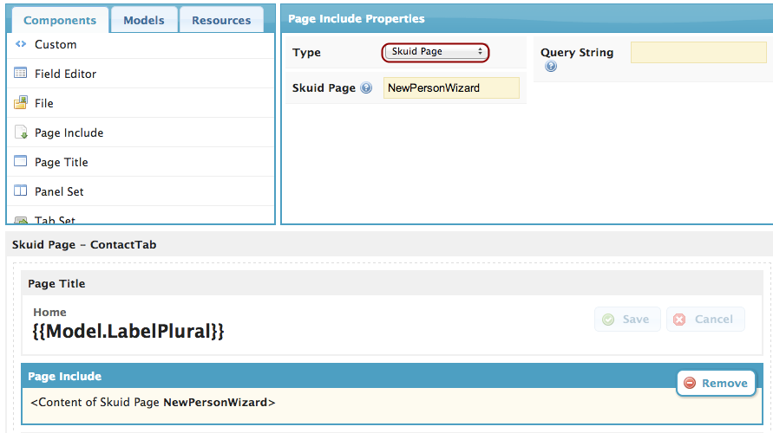Click the Skuid Page name input field
This screenshot has height=433, width=773.
point(451,88)
